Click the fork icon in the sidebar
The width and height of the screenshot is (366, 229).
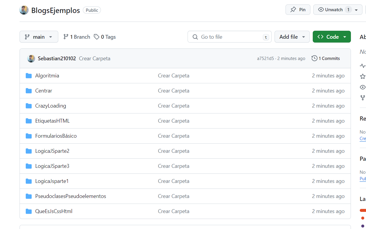click(x=363, y=98)
